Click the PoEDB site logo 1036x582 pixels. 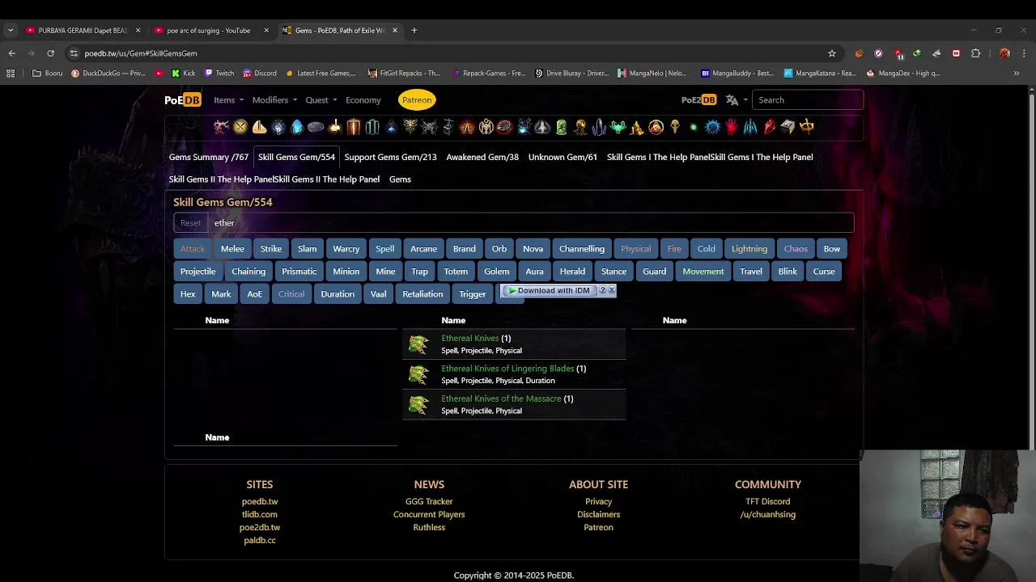pyautogui.click(x=182, y=100)
